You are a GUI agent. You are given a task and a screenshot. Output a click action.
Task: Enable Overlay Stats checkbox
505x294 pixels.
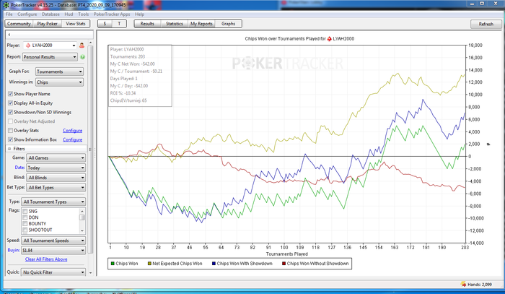coord(10,131)
